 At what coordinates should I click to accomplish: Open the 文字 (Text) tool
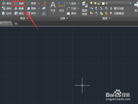[53, 7]
